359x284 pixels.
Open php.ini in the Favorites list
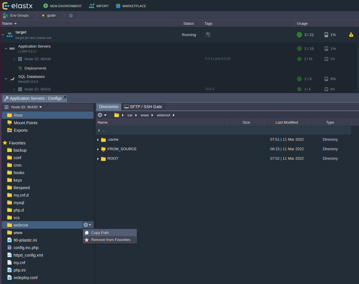(19, 270)
